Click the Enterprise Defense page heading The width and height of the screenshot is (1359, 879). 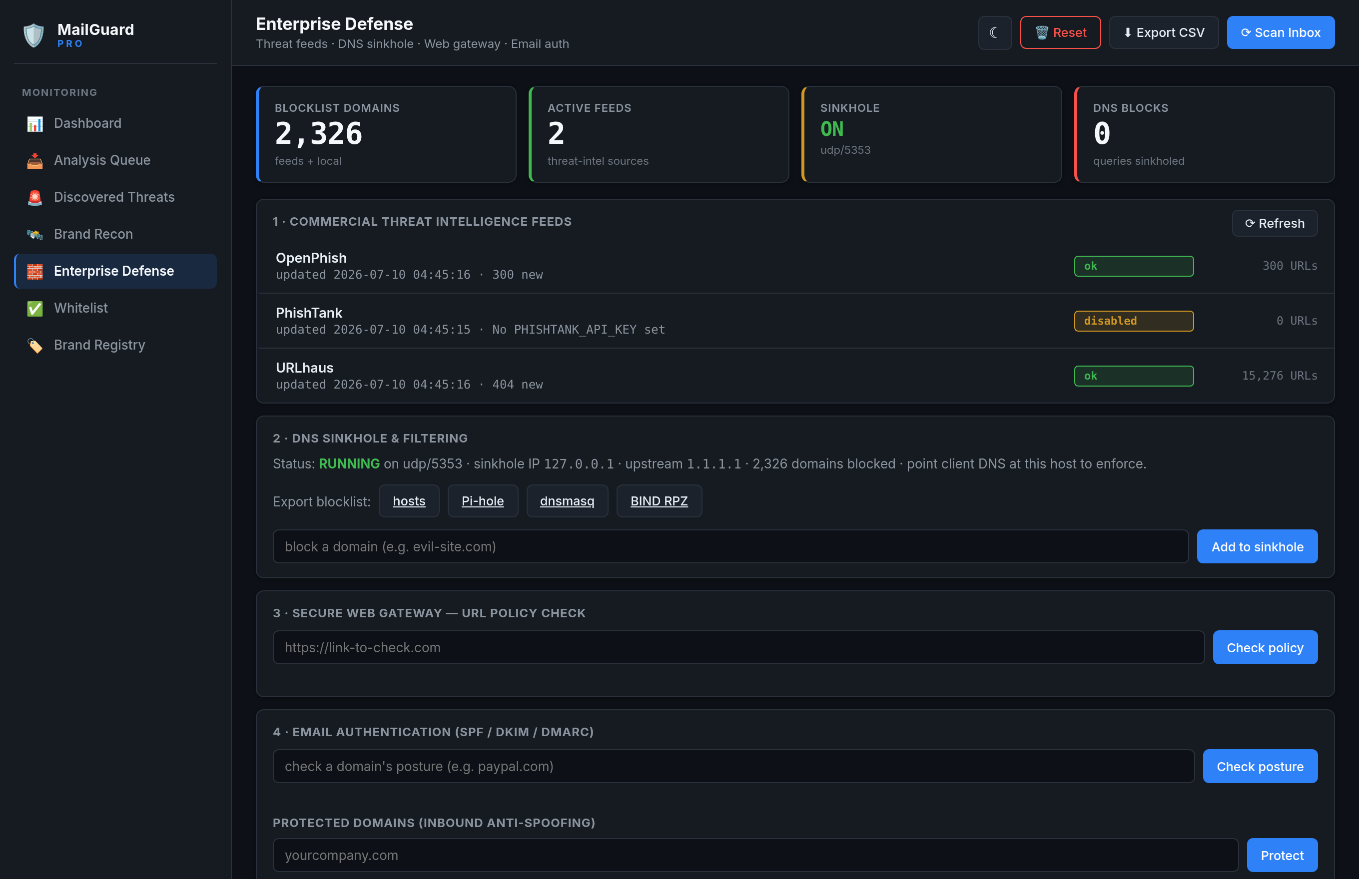pos(334,24)
